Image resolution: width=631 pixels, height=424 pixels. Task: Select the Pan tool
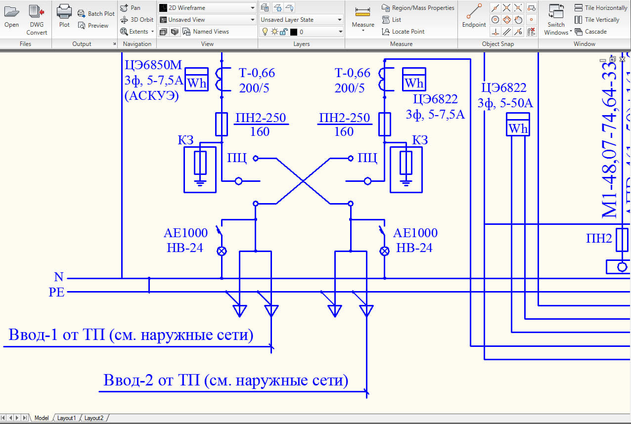tap(131, 8)
